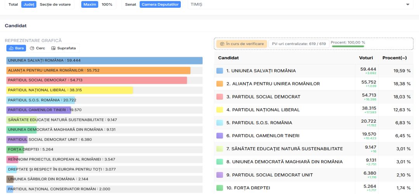Select row 7. Sănătate Educație Natură Sustenabilitate

(x=314, y=149)
